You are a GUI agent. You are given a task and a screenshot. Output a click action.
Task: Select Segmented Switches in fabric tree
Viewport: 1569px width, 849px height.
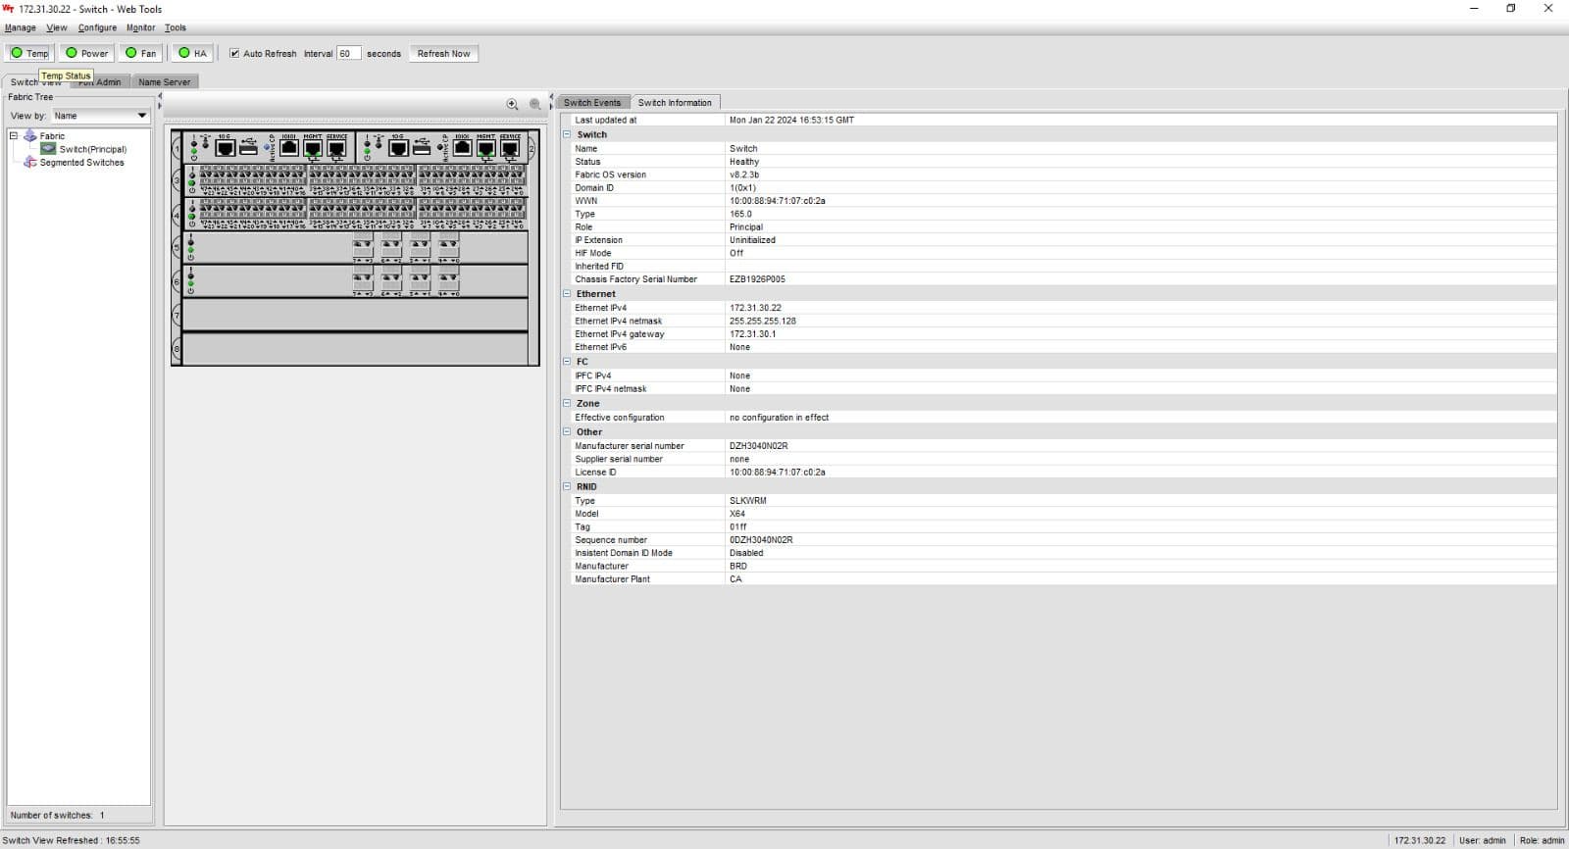pos(81,163)
